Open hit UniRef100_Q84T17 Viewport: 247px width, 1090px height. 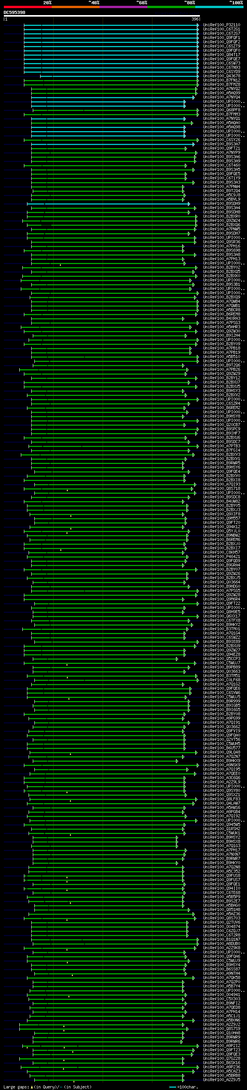(221, 55)
